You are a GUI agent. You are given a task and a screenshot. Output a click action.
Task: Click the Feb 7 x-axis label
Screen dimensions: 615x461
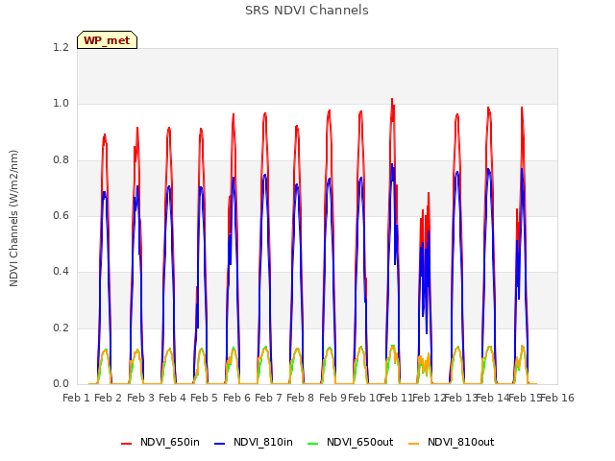[x=268, y=399]
